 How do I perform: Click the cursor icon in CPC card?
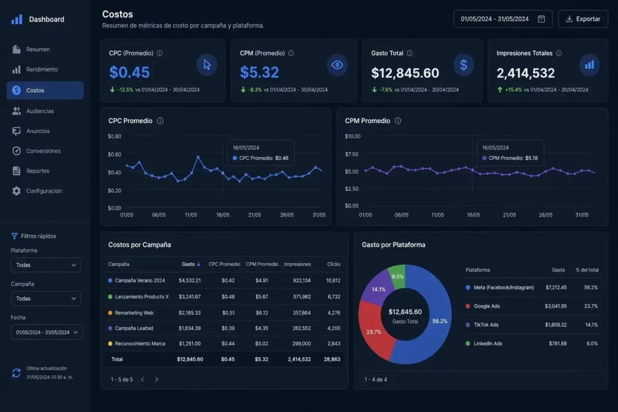point(207,65)
